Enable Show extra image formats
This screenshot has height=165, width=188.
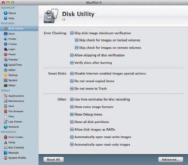[72, 107]
